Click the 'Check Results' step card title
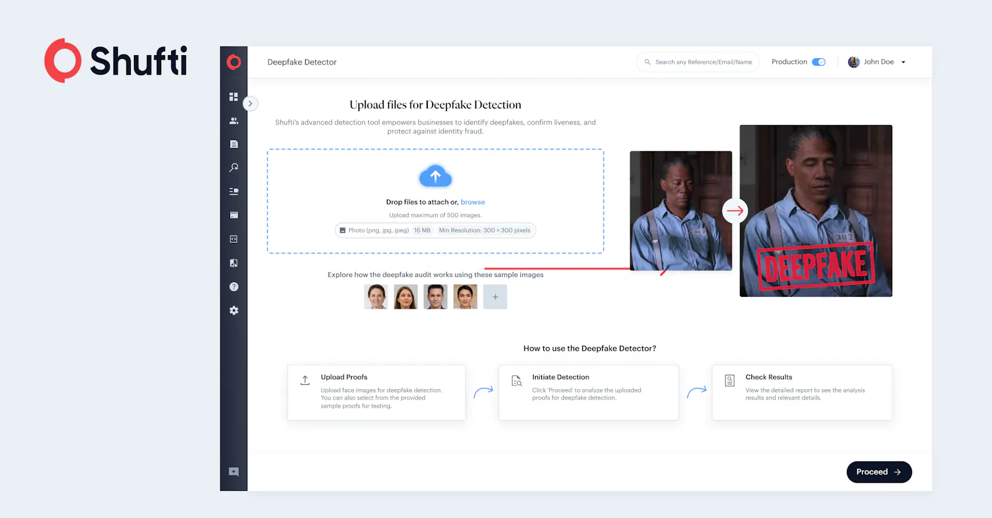 click(x=769, y=377)
